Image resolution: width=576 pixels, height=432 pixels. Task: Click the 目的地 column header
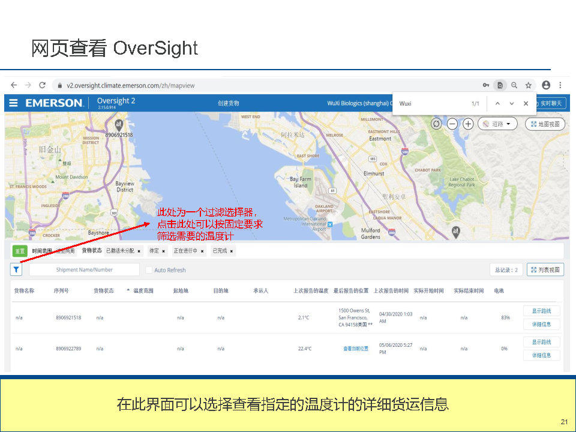point(221,290)
